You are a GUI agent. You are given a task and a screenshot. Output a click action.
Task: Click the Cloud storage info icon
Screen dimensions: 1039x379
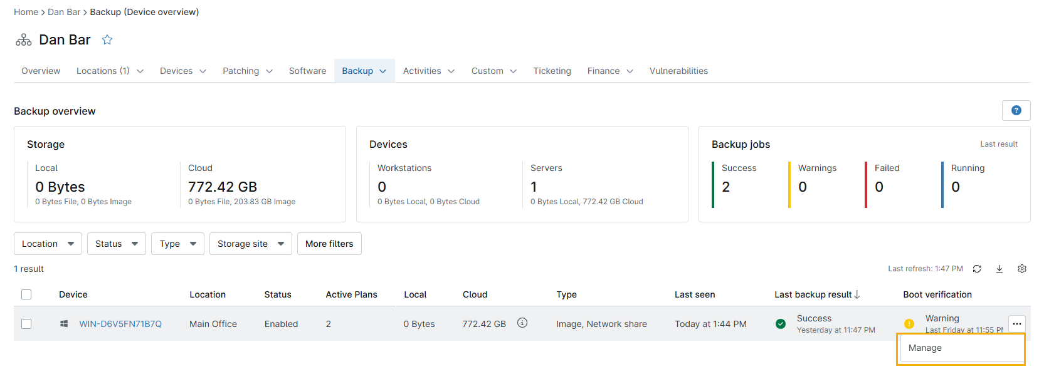(x=522, y=323)
